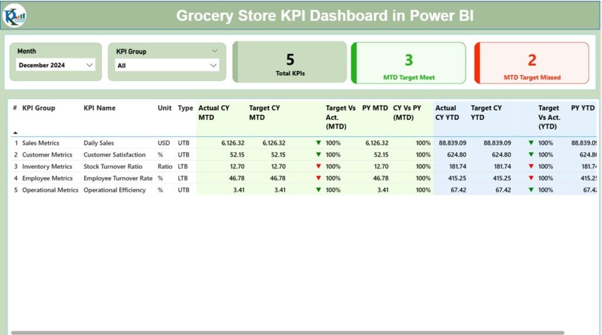
Task: Click the Operational Metrics cell
Action: [x=51, y=190]
